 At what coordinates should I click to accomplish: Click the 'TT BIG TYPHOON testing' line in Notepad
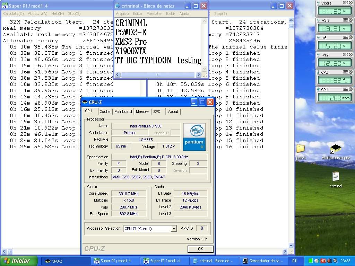tap(158, 60)
